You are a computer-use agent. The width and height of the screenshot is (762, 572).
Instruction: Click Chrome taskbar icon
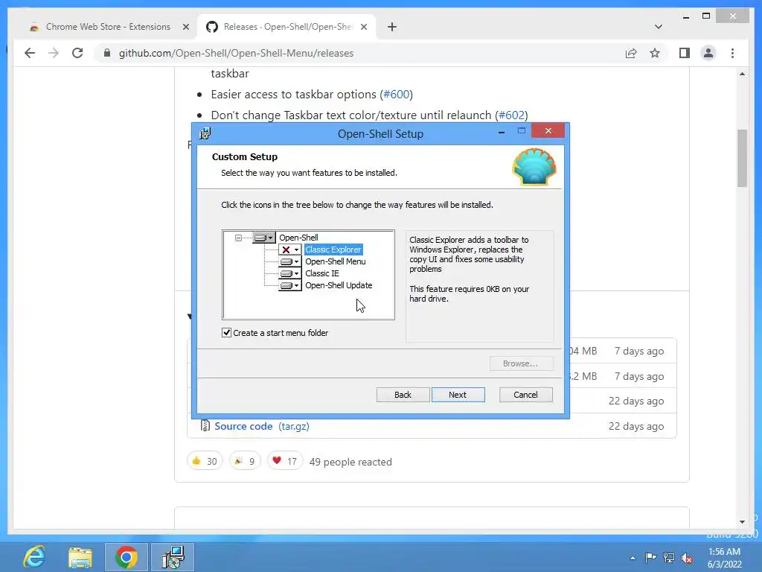(x=127, y=557)
